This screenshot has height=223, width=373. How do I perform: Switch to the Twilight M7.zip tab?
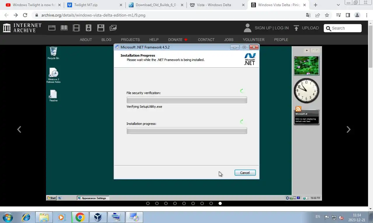pos(95,5)
